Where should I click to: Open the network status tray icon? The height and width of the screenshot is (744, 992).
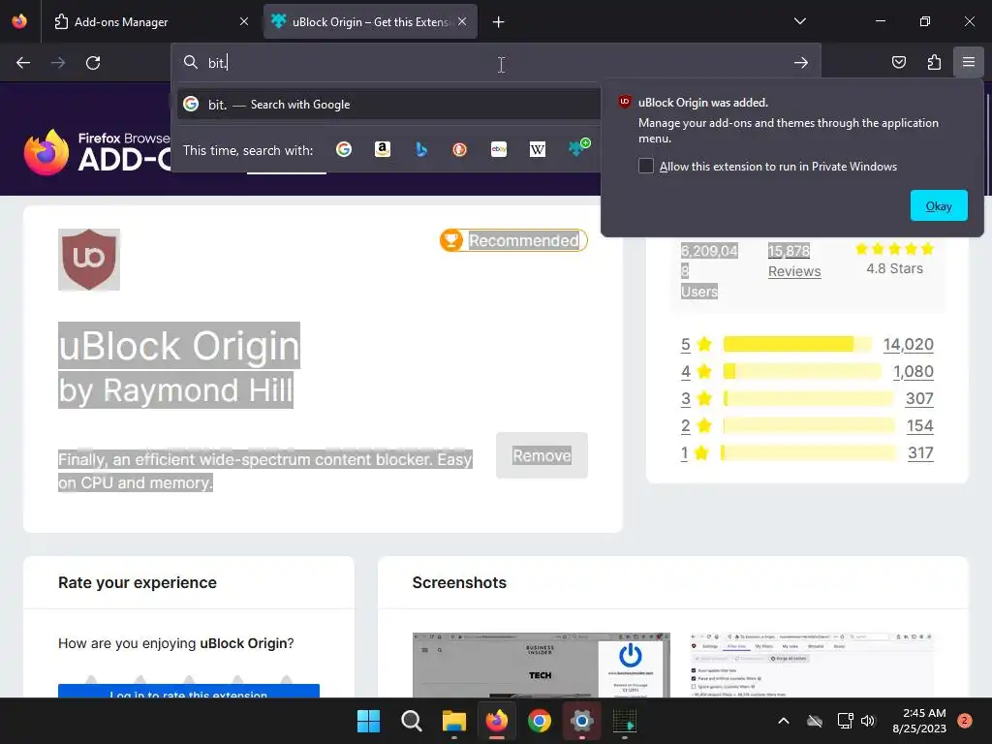(845, 721)
